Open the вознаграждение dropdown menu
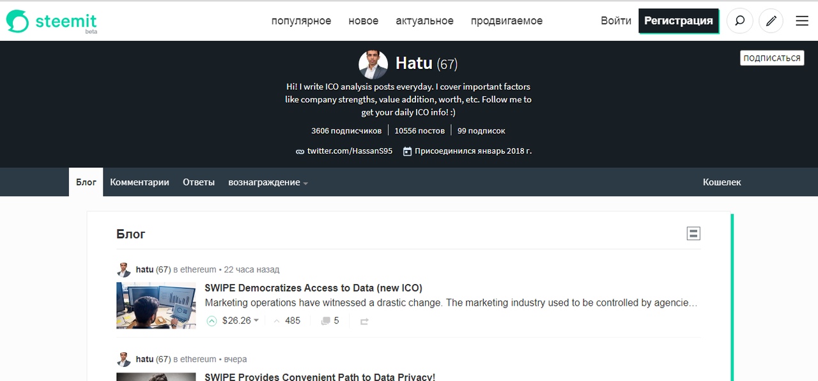 click(268, 183)
